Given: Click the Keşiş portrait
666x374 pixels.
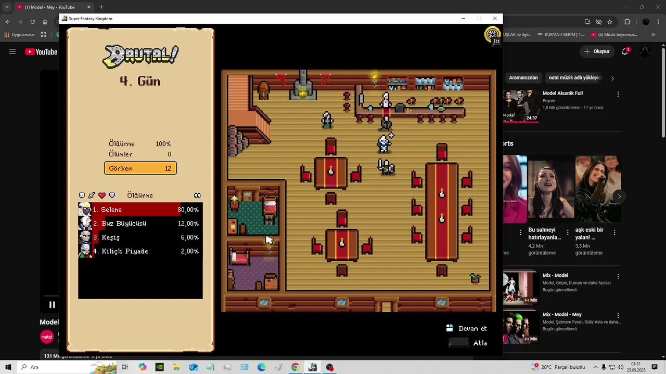Looking at the screenshot, I should click(x=85, y=237).
